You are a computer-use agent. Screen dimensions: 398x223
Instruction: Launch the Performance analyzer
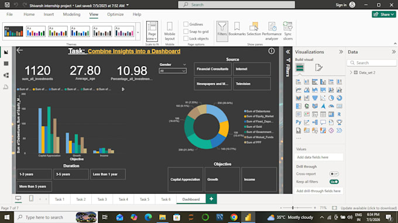pyautogui.click(x=272, y=31)
